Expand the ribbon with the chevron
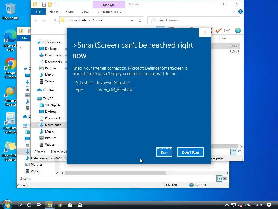 [x=234, y=11]
